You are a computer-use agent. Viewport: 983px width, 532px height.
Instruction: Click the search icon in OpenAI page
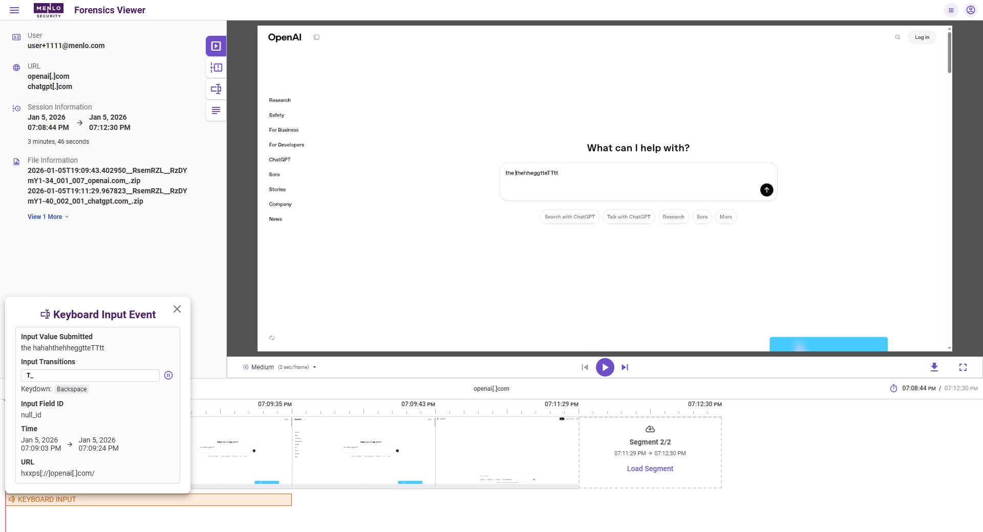897,37
